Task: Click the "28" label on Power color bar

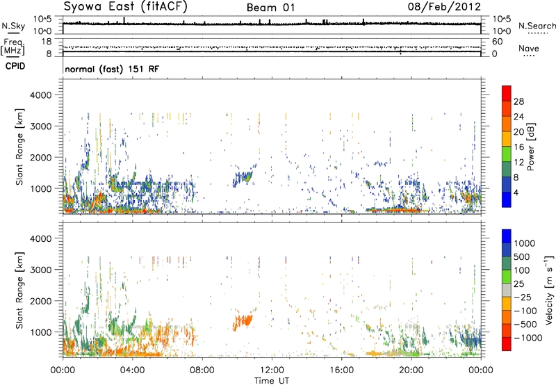Action: 518,101
